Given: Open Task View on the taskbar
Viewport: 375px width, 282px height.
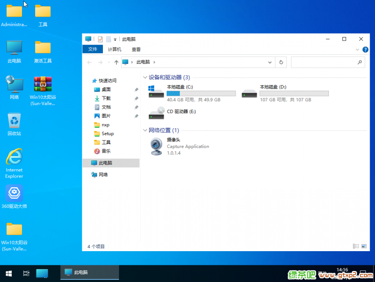Looking at the screenshot, I should pos(26,273).
